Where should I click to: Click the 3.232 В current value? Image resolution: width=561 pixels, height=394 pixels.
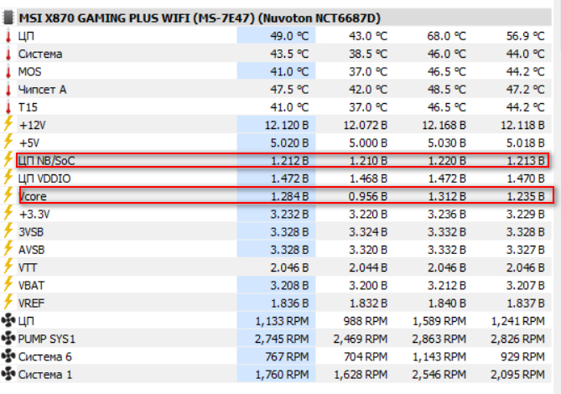coord(289,215)
